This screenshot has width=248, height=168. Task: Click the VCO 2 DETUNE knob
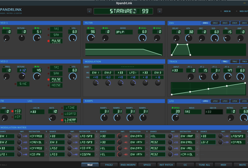(22, 76)
